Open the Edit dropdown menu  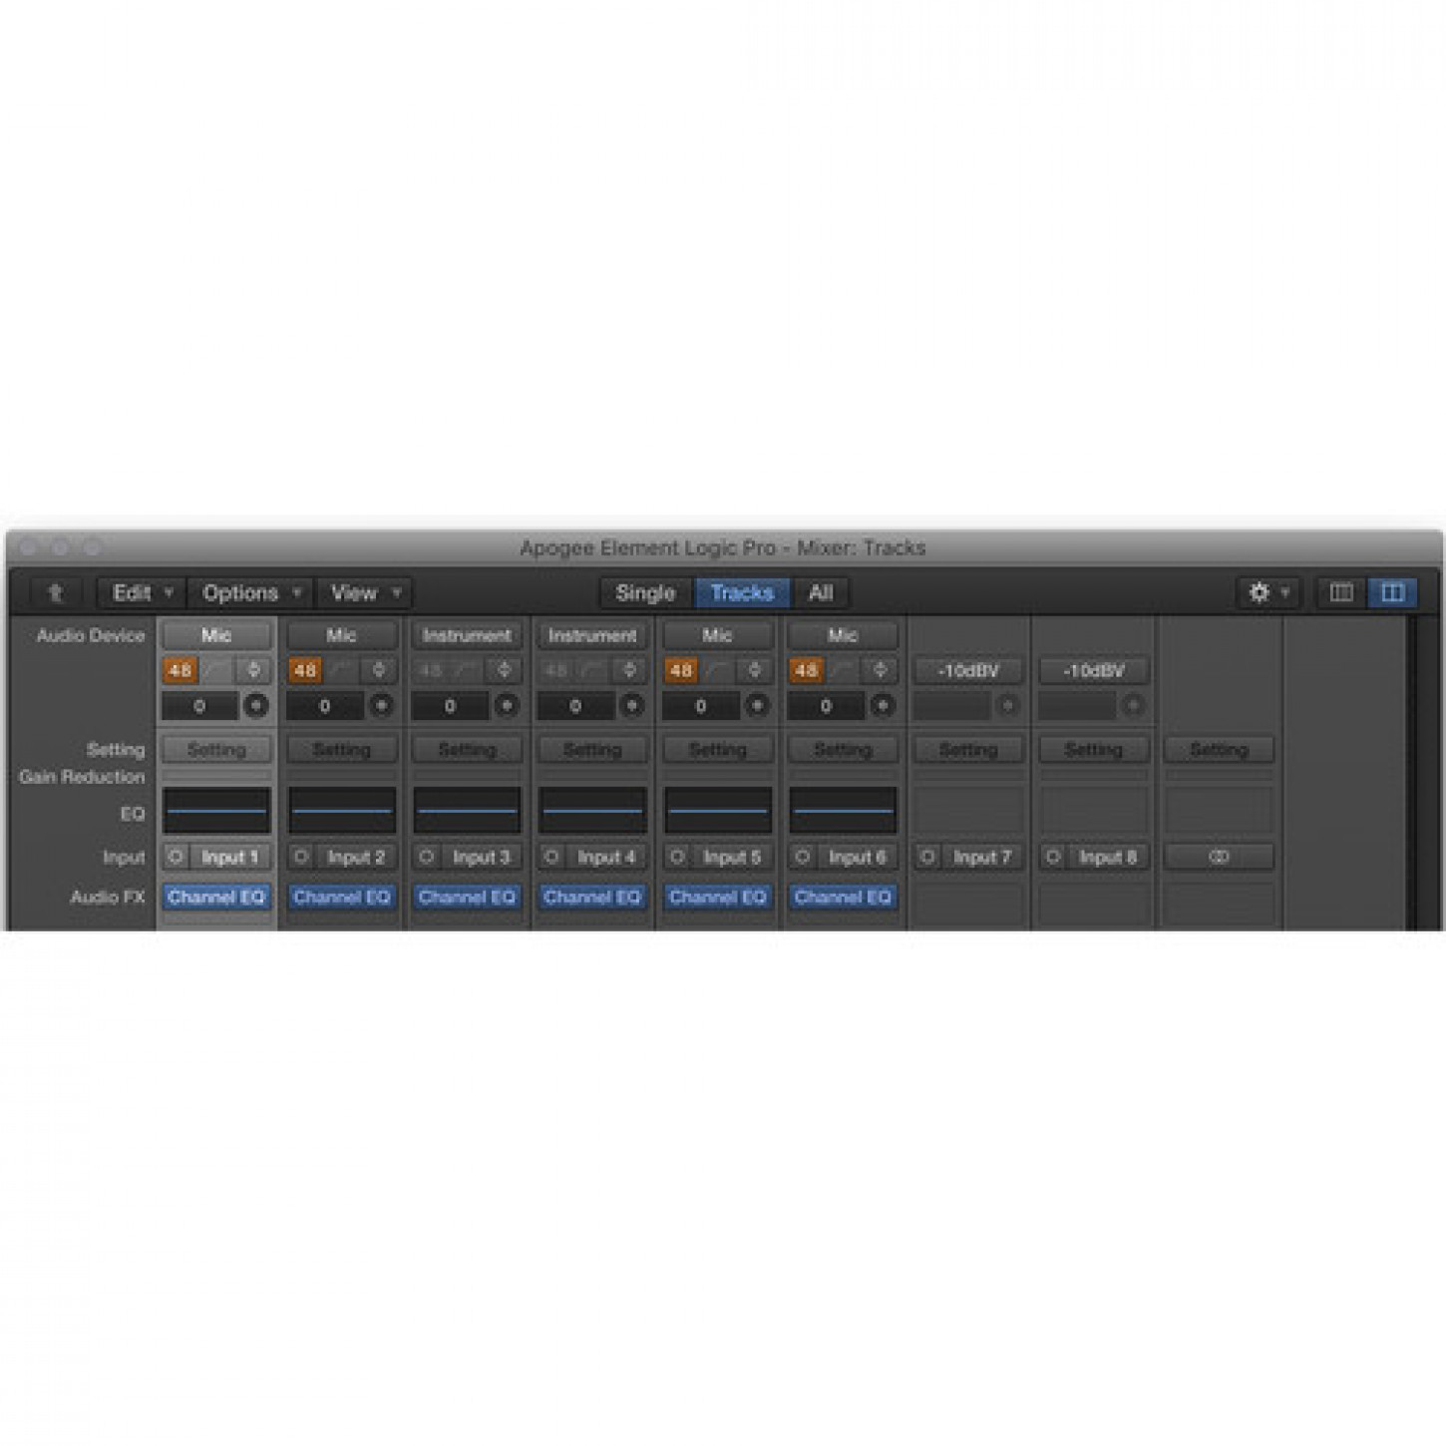(142, 593)
